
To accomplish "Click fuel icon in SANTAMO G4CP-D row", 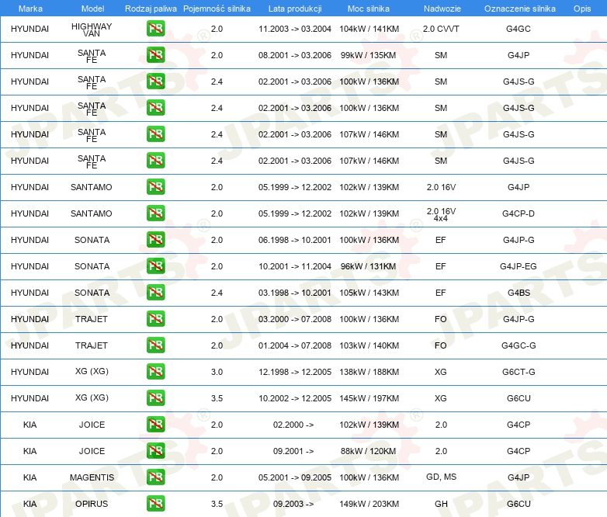I will pos(155,213).
